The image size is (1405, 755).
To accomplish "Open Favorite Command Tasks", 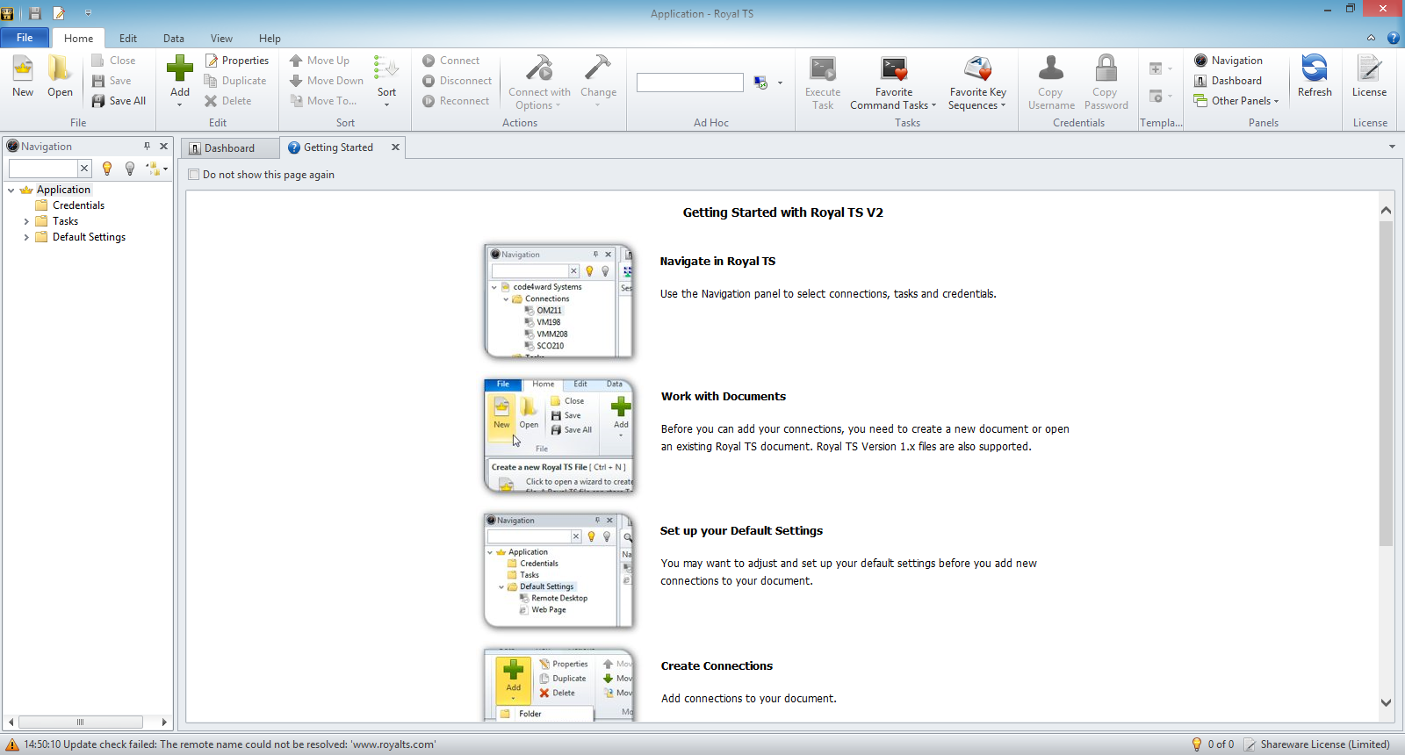I will (x=893, y=83).
